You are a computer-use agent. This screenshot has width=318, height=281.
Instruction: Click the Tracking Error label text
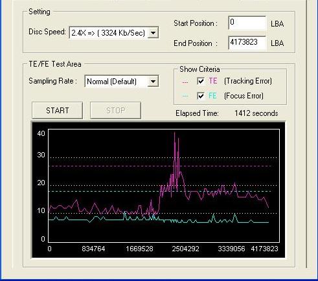coord(248,81)
